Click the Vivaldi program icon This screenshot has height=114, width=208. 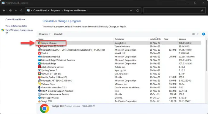(x=39, y=53)
